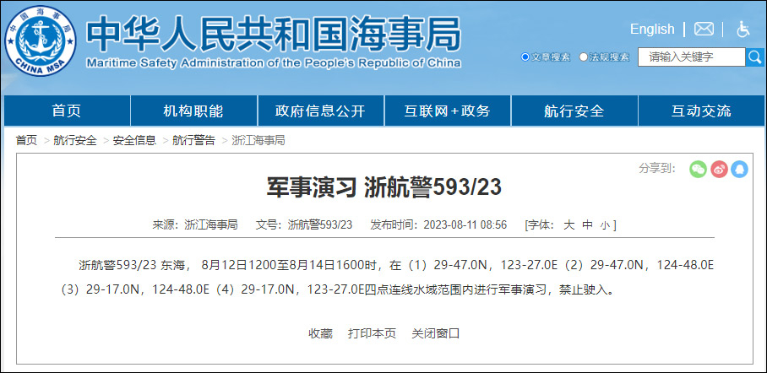Click the 请输入关键字 search field
Image resolution: width=767 pixels, height=373 pixels.
click(x=692, y=57)
